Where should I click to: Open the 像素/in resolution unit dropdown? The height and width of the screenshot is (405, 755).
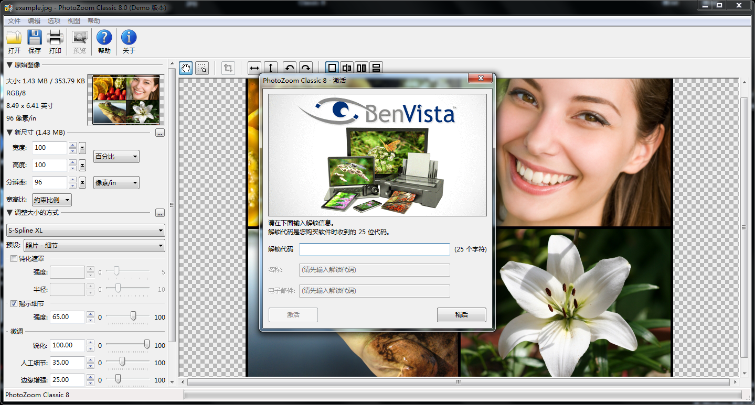116,182
